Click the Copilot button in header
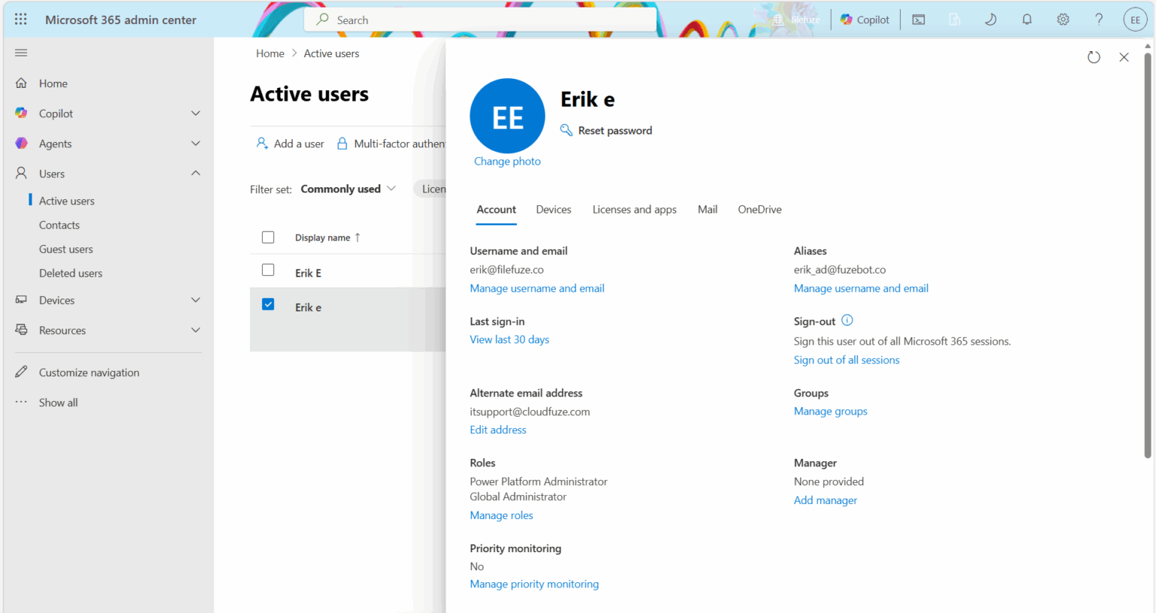This screenshot has height=613, width=1156. pyautogui.click(x=865, y=20)
